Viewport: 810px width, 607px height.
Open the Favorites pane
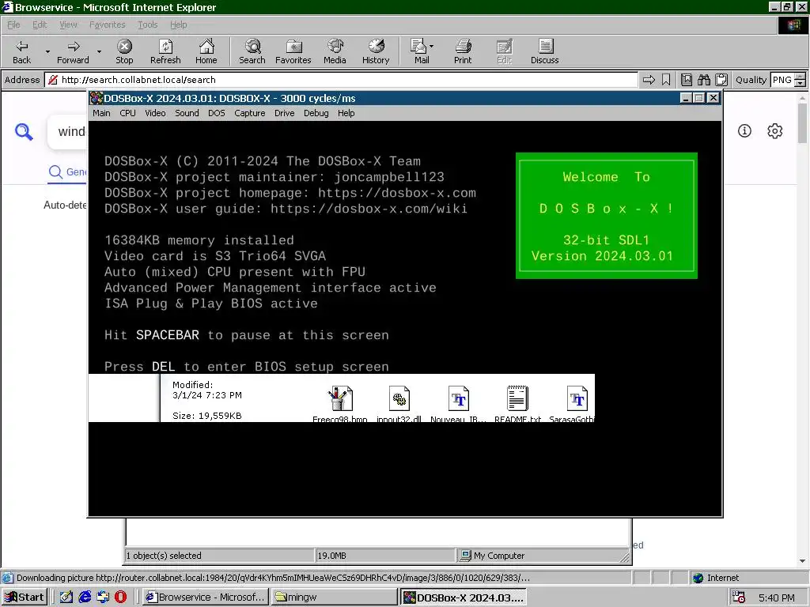click(x=293, y=51)
